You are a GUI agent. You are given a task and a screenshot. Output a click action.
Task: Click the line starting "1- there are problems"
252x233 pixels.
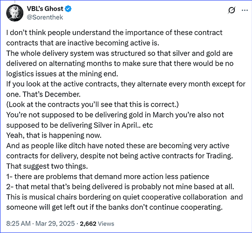tap(108, 177)
